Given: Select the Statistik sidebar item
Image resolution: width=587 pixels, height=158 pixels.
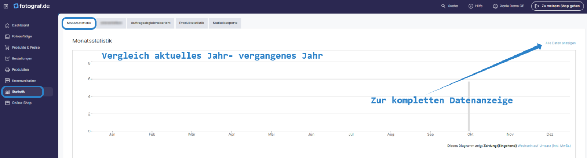Looking at the screenshot, I should pos(27,92).
